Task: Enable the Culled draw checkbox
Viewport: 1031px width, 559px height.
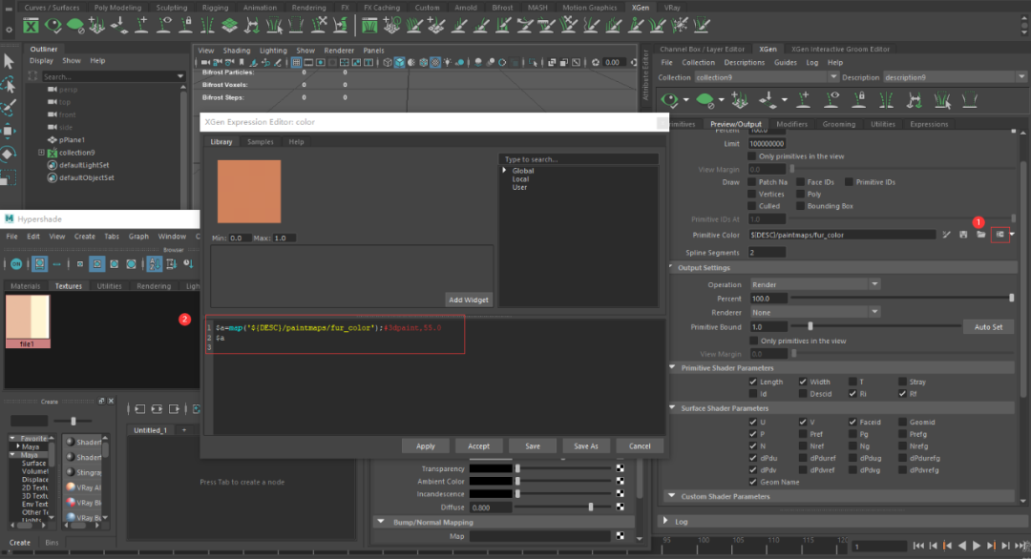Action: [x=752, y=206]
